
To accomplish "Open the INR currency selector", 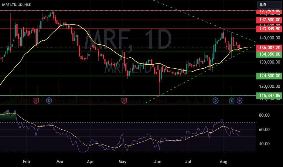I will click(269, 5).
